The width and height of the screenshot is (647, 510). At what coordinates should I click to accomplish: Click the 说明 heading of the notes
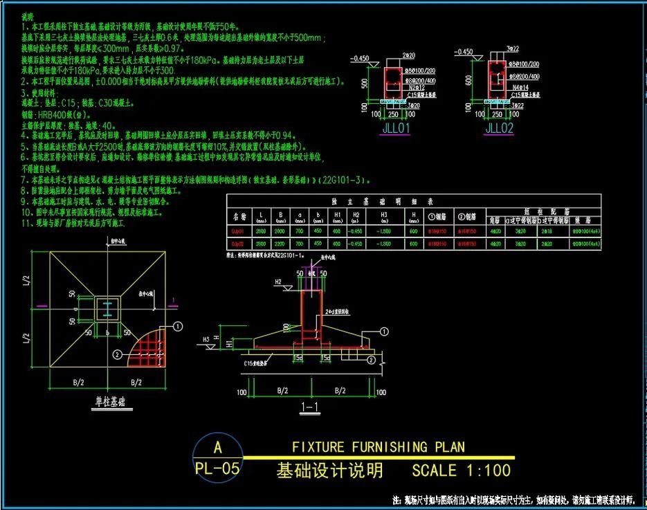(28, 15)
